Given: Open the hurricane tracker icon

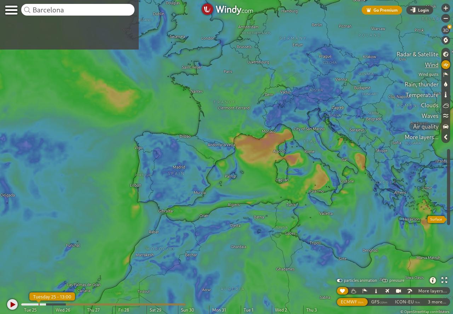Looking at the screenshot, I should coord(446,40).
